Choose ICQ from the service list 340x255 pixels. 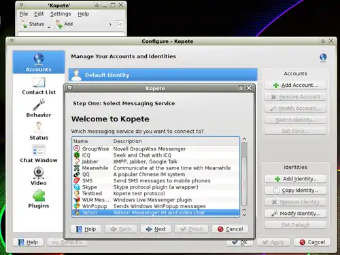point(156,155)
